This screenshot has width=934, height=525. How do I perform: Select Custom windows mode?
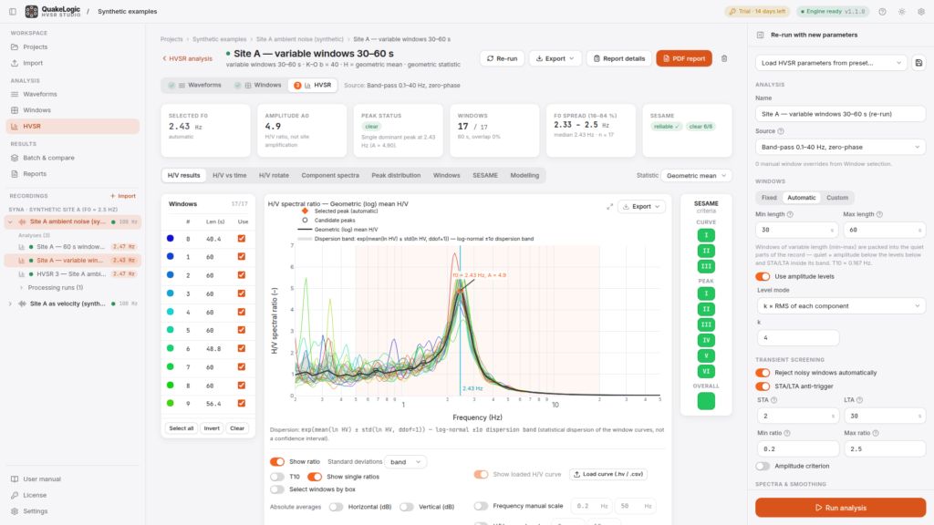tap(837, 198)
